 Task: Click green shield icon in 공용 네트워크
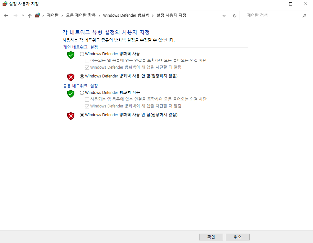click(71, 94)
